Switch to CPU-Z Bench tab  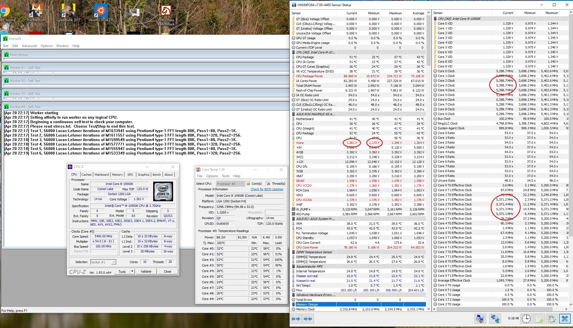157,175
